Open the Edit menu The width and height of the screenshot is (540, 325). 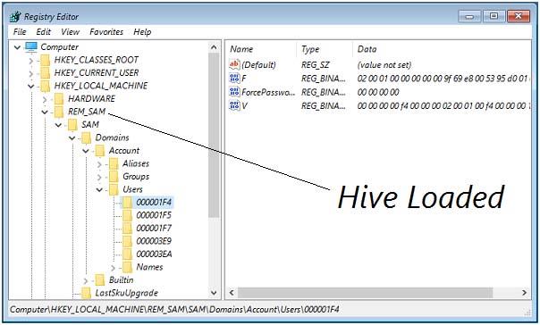tap(44, 32)
